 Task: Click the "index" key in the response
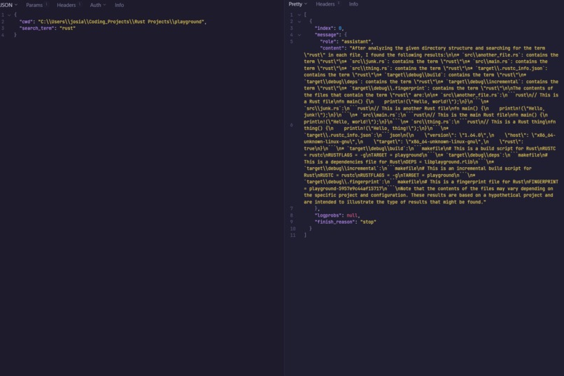pyautogui.click(x=324, y=28)
